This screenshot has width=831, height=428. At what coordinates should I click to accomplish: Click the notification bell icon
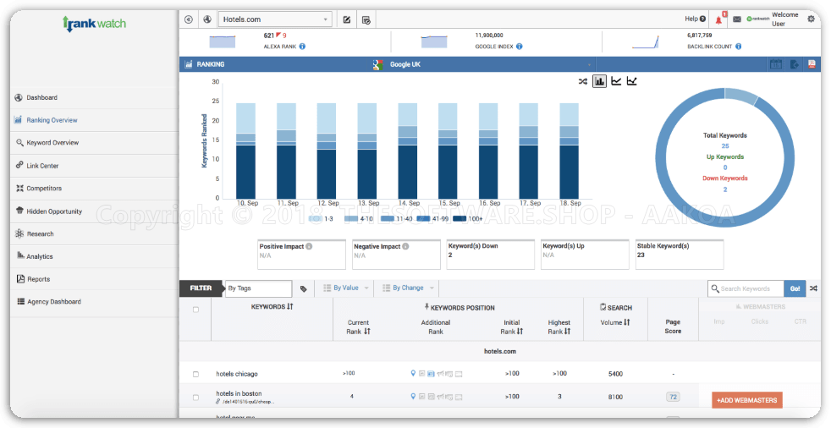point(718,19)
